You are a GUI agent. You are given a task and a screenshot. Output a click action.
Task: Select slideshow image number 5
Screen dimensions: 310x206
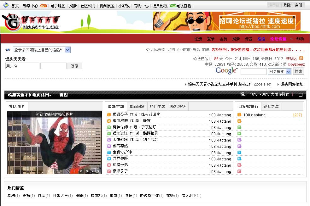coord(98,171)
